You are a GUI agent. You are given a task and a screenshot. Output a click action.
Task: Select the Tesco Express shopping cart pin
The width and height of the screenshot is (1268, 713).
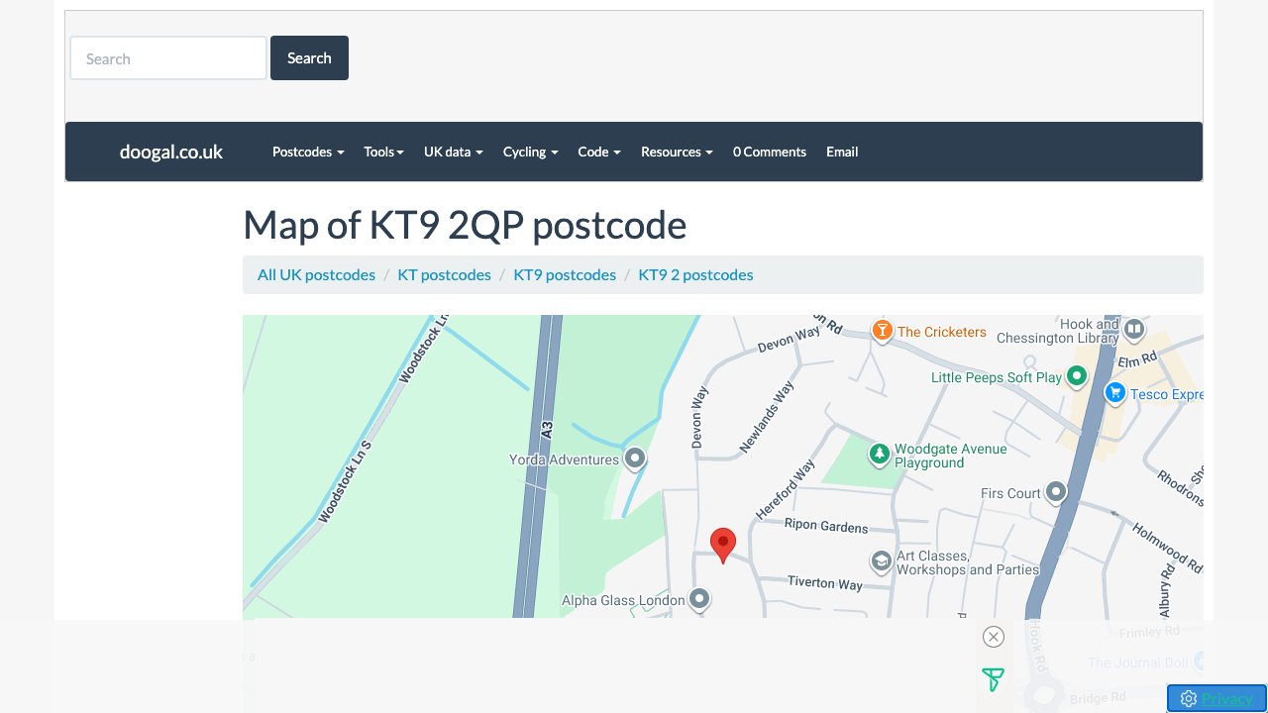coord(1115,392)
